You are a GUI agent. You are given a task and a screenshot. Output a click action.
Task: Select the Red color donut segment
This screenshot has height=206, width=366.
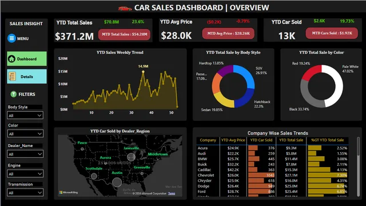(312, 72)
